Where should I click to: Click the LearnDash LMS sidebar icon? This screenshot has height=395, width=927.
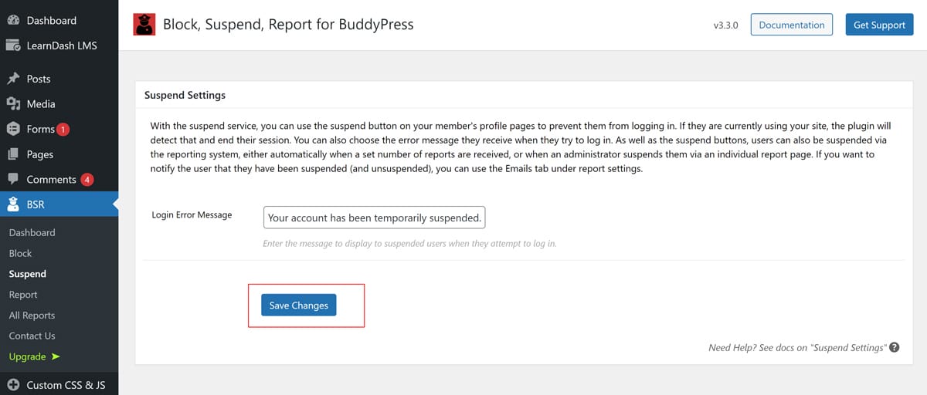pos(13,46)
